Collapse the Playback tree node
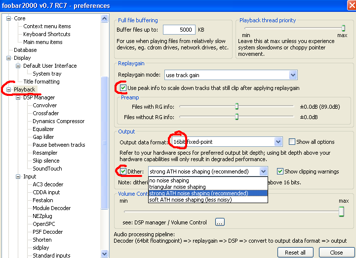The width and height of the screenshot is (356, 258). pyautogui.click(x=8, y=89)
